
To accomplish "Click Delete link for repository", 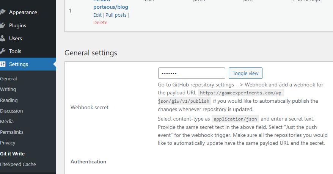I will pos(100,22).
